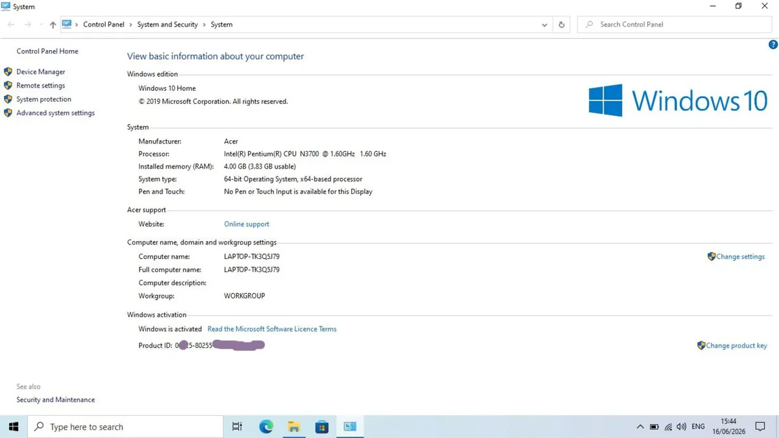The image size is (779, 438).
Task: Click the 4.00 GB (3.83 GB usable) value
Action: pyautogui.click(x=260, y=167)
